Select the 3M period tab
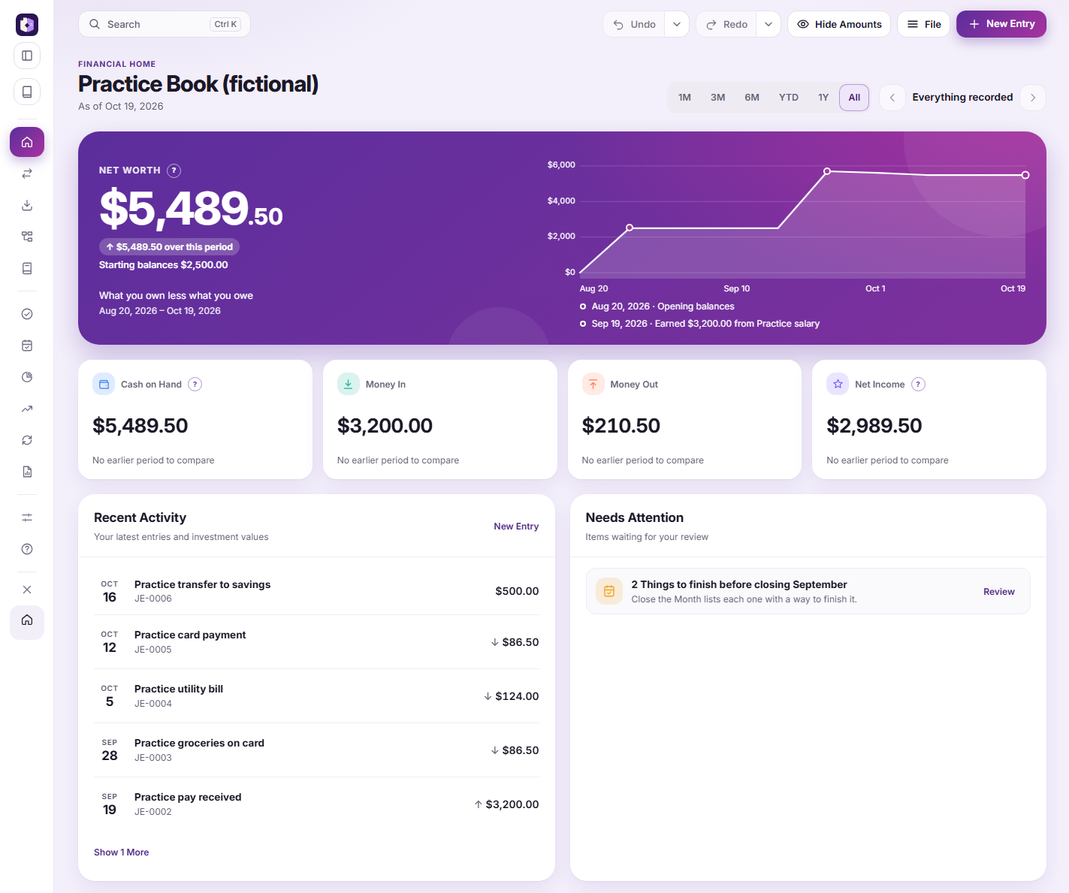 click(718, 98)
